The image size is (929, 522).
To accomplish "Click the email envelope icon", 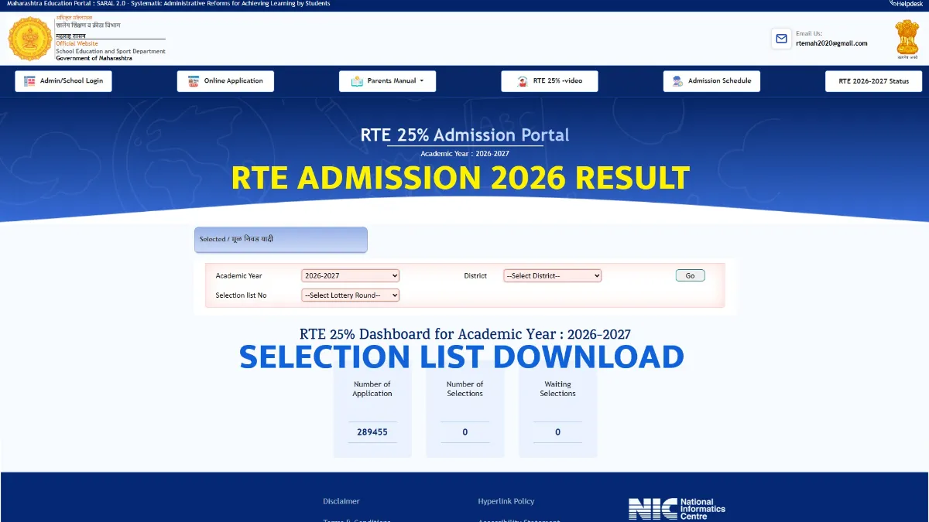I will [x=781, y=38].
